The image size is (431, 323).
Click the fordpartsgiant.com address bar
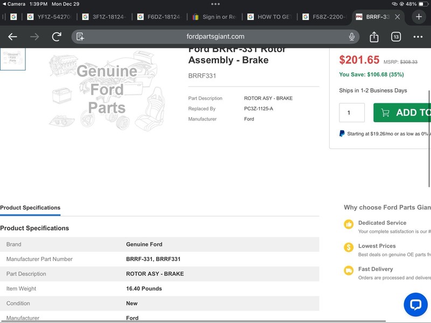215,37
